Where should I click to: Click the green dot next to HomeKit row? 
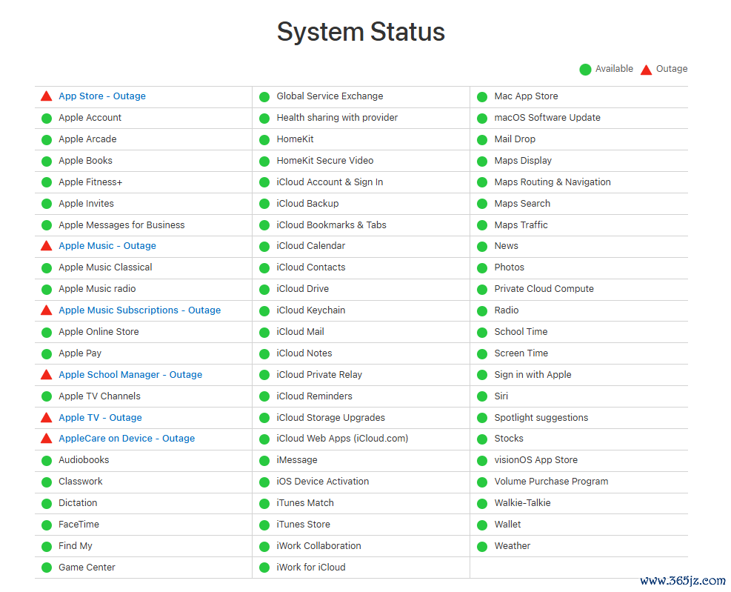point(264,140)
